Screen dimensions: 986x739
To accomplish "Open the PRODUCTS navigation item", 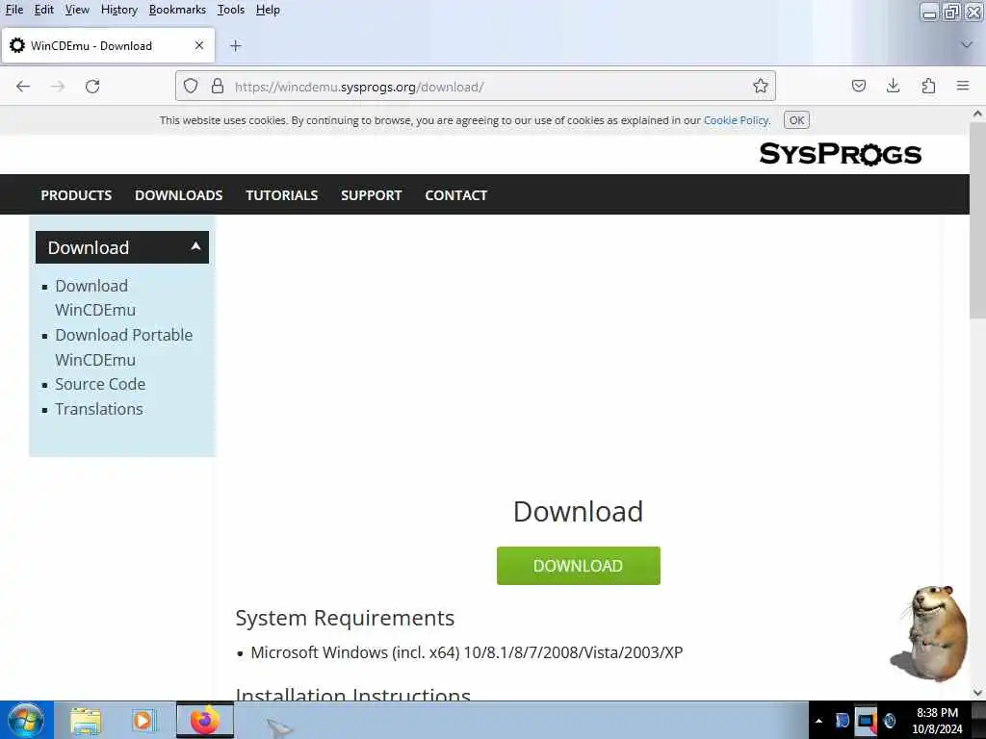I will click(x=76, y=194).
